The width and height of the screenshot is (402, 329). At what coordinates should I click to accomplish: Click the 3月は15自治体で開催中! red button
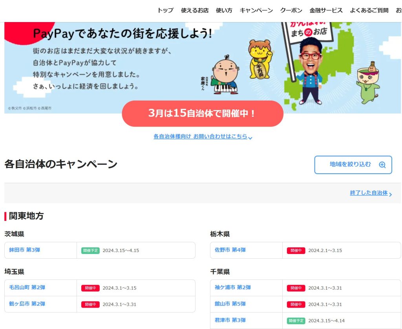[203, 114]
